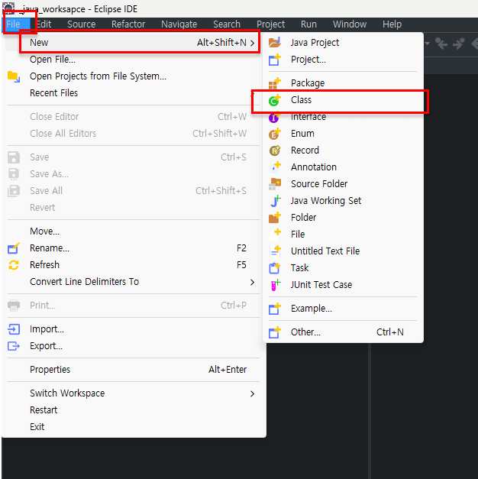
Task: Click the Project... wizard icon
Action: pos(275,60)
